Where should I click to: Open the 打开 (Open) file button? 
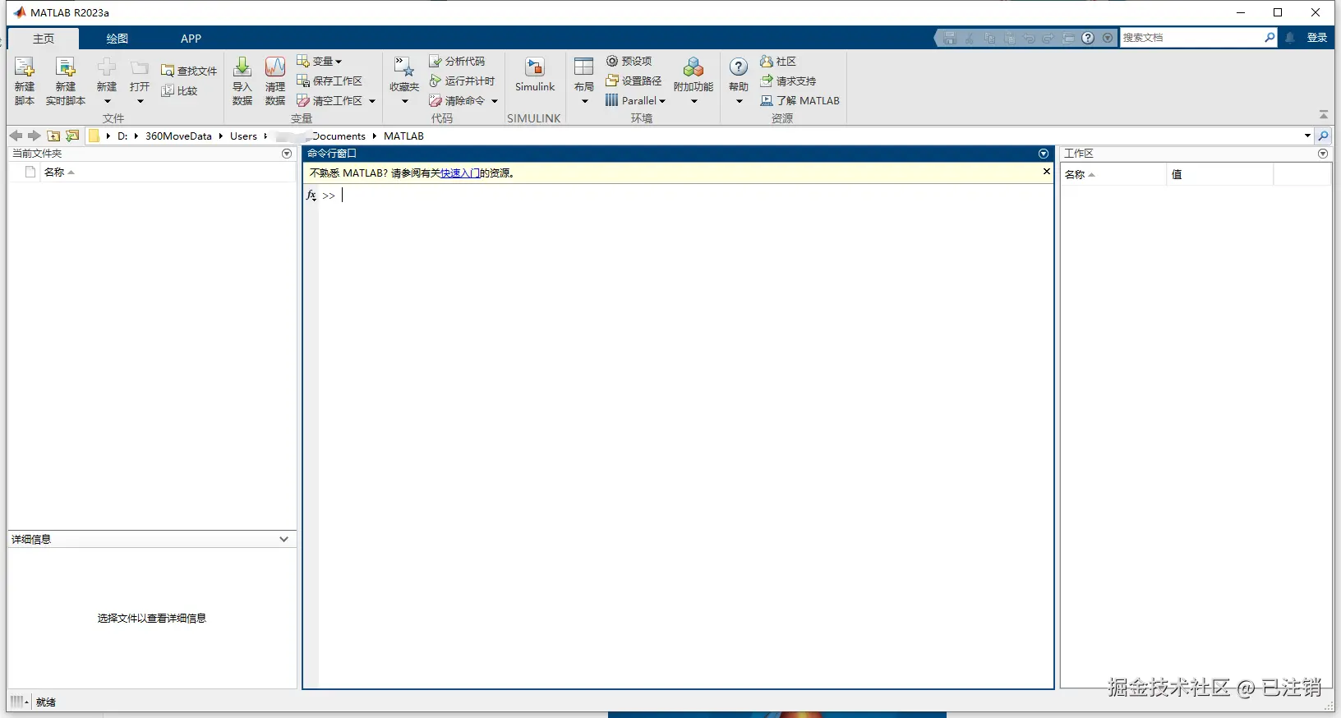tap(140, 80)
